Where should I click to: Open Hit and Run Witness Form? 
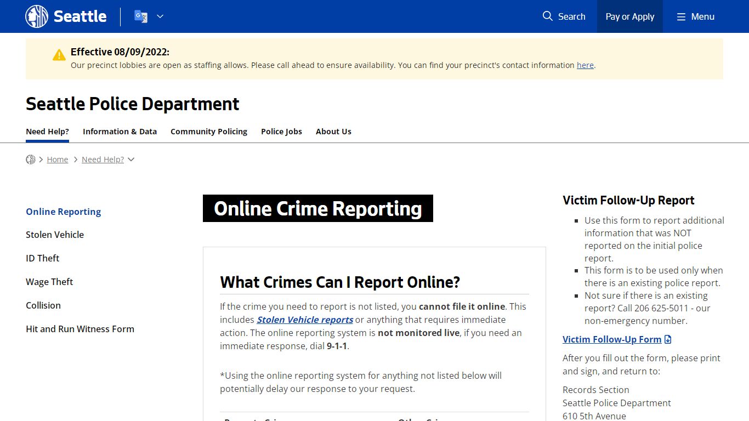point(80,329)
